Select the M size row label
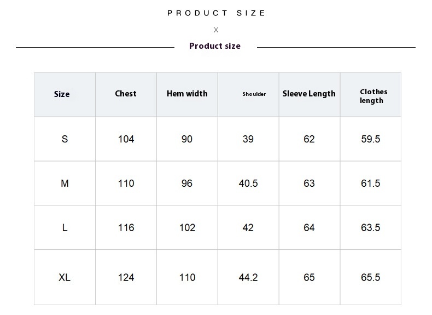This screenshot has width=432, height=315. (65, 184)
